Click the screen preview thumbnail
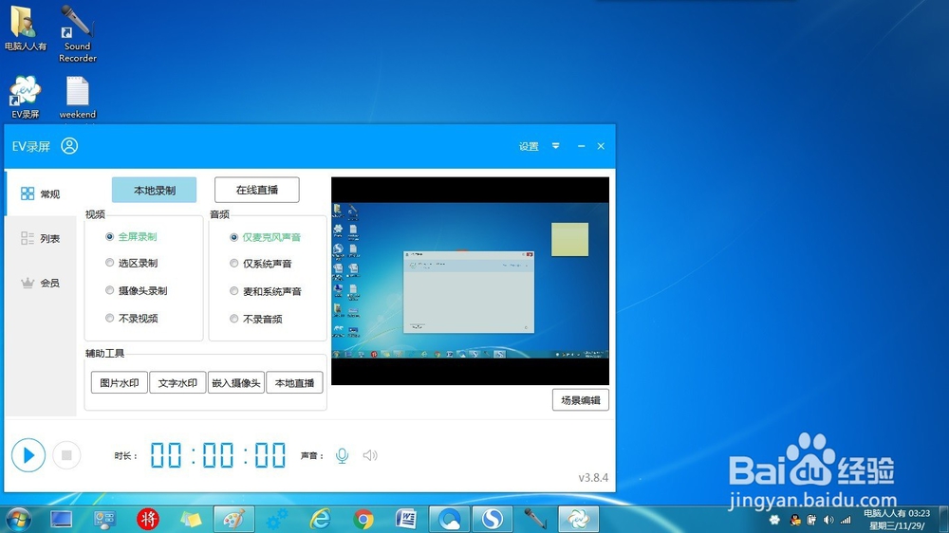Image resolution: width=949 pixels, height=533 pixels. click(471, 281)
